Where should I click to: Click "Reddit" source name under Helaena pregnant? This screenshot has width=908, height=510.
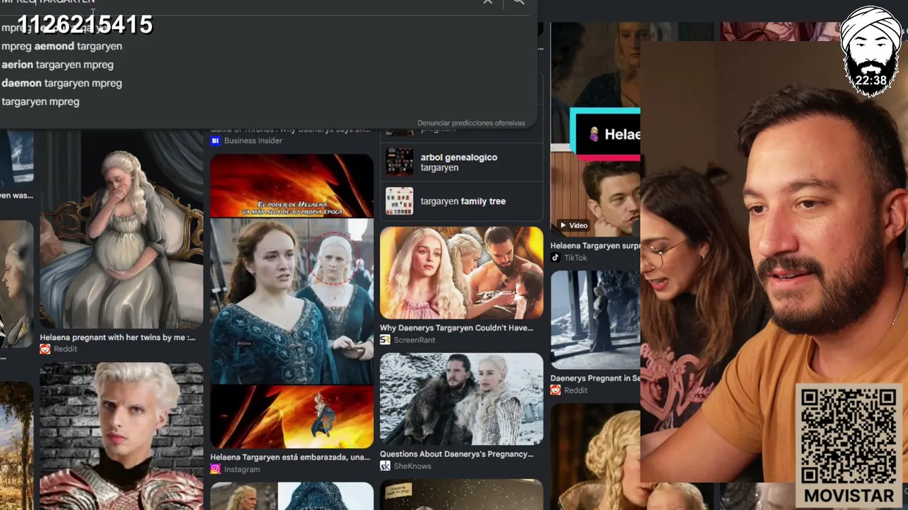(66, 349)
